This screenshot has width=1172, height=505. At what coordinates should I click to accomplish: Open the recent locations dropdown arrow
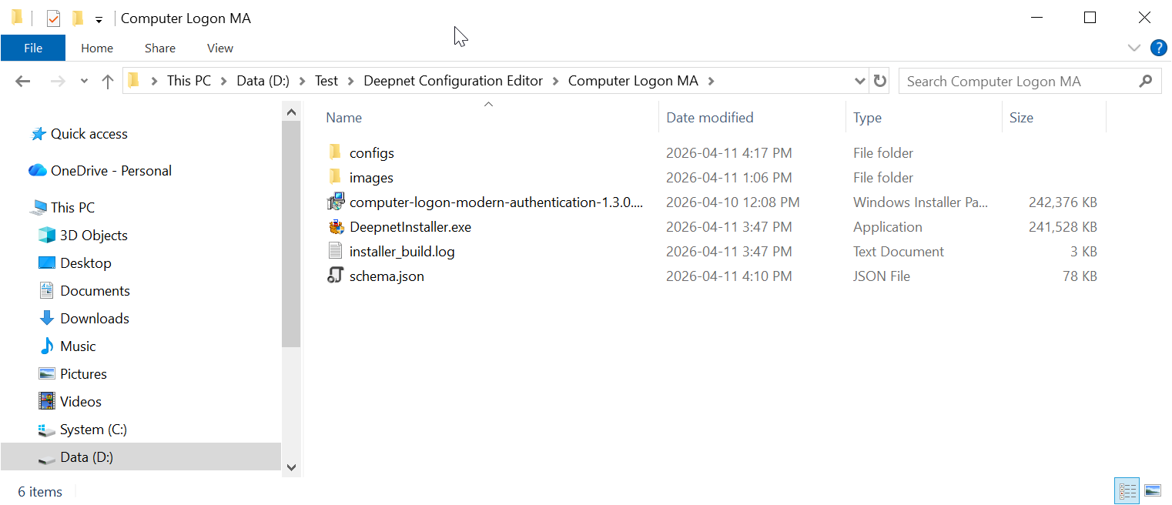(84, 81)
